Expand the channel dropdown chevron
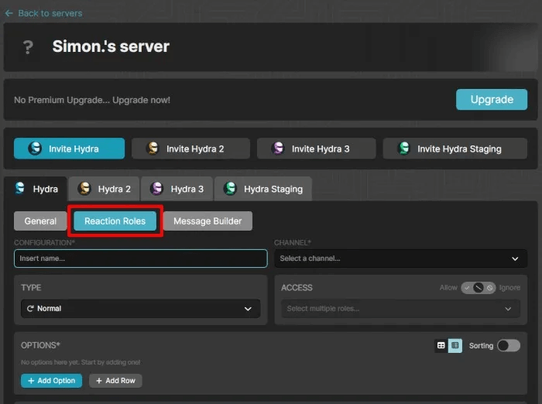 point(515,258)
